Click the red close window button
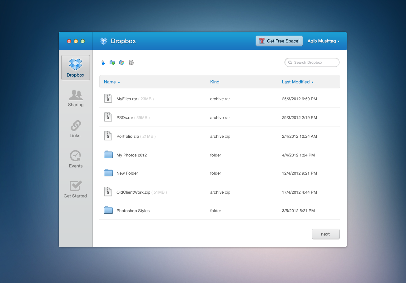 pos(69,41)
